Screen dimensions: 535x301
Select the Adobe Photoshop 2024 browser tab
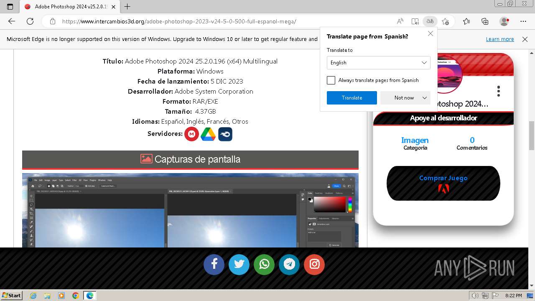click(70, 7)
